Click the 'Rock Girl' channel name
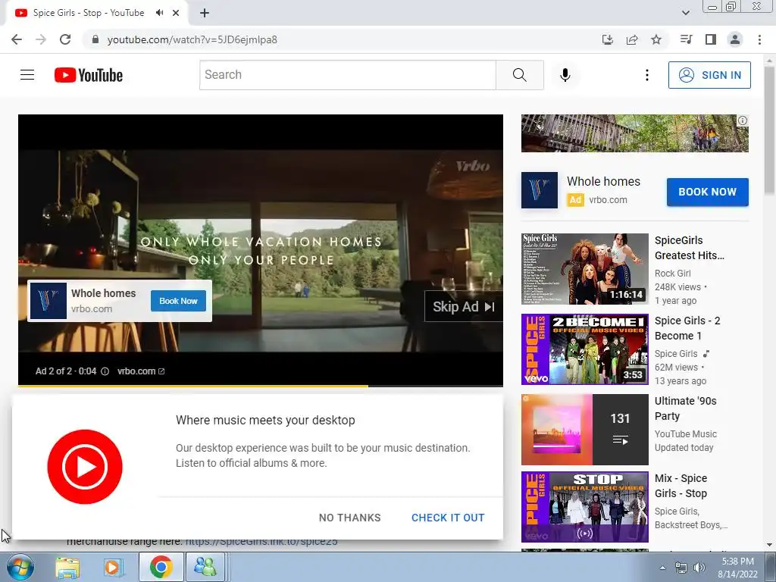The image size is (776, 582). point(673,273)
